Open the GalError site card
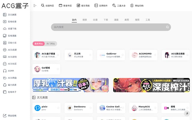This screenshot has height=120, width=192. tap(111, 55)
